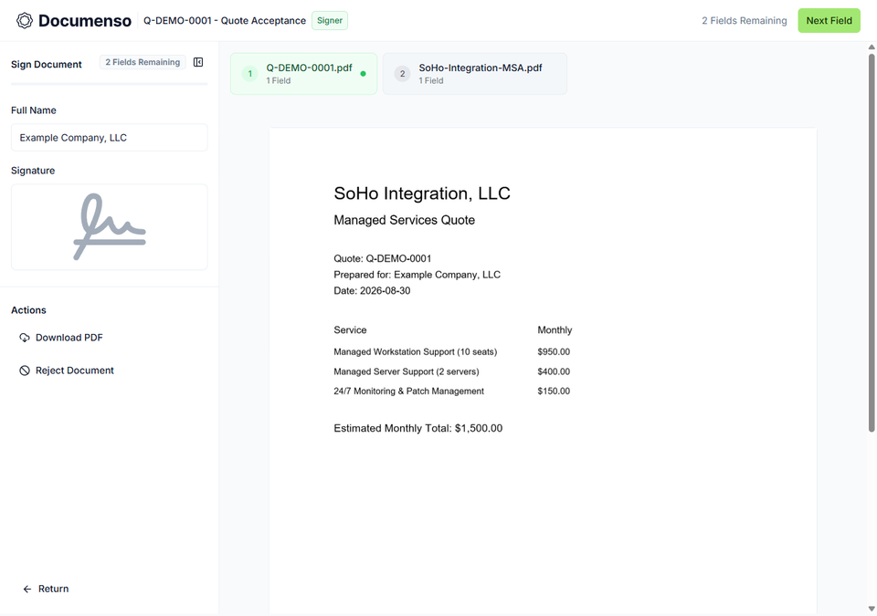Screen dimensions: 877x616
Task: Click the scrollbar down arrow
Action: click(872, 609)
